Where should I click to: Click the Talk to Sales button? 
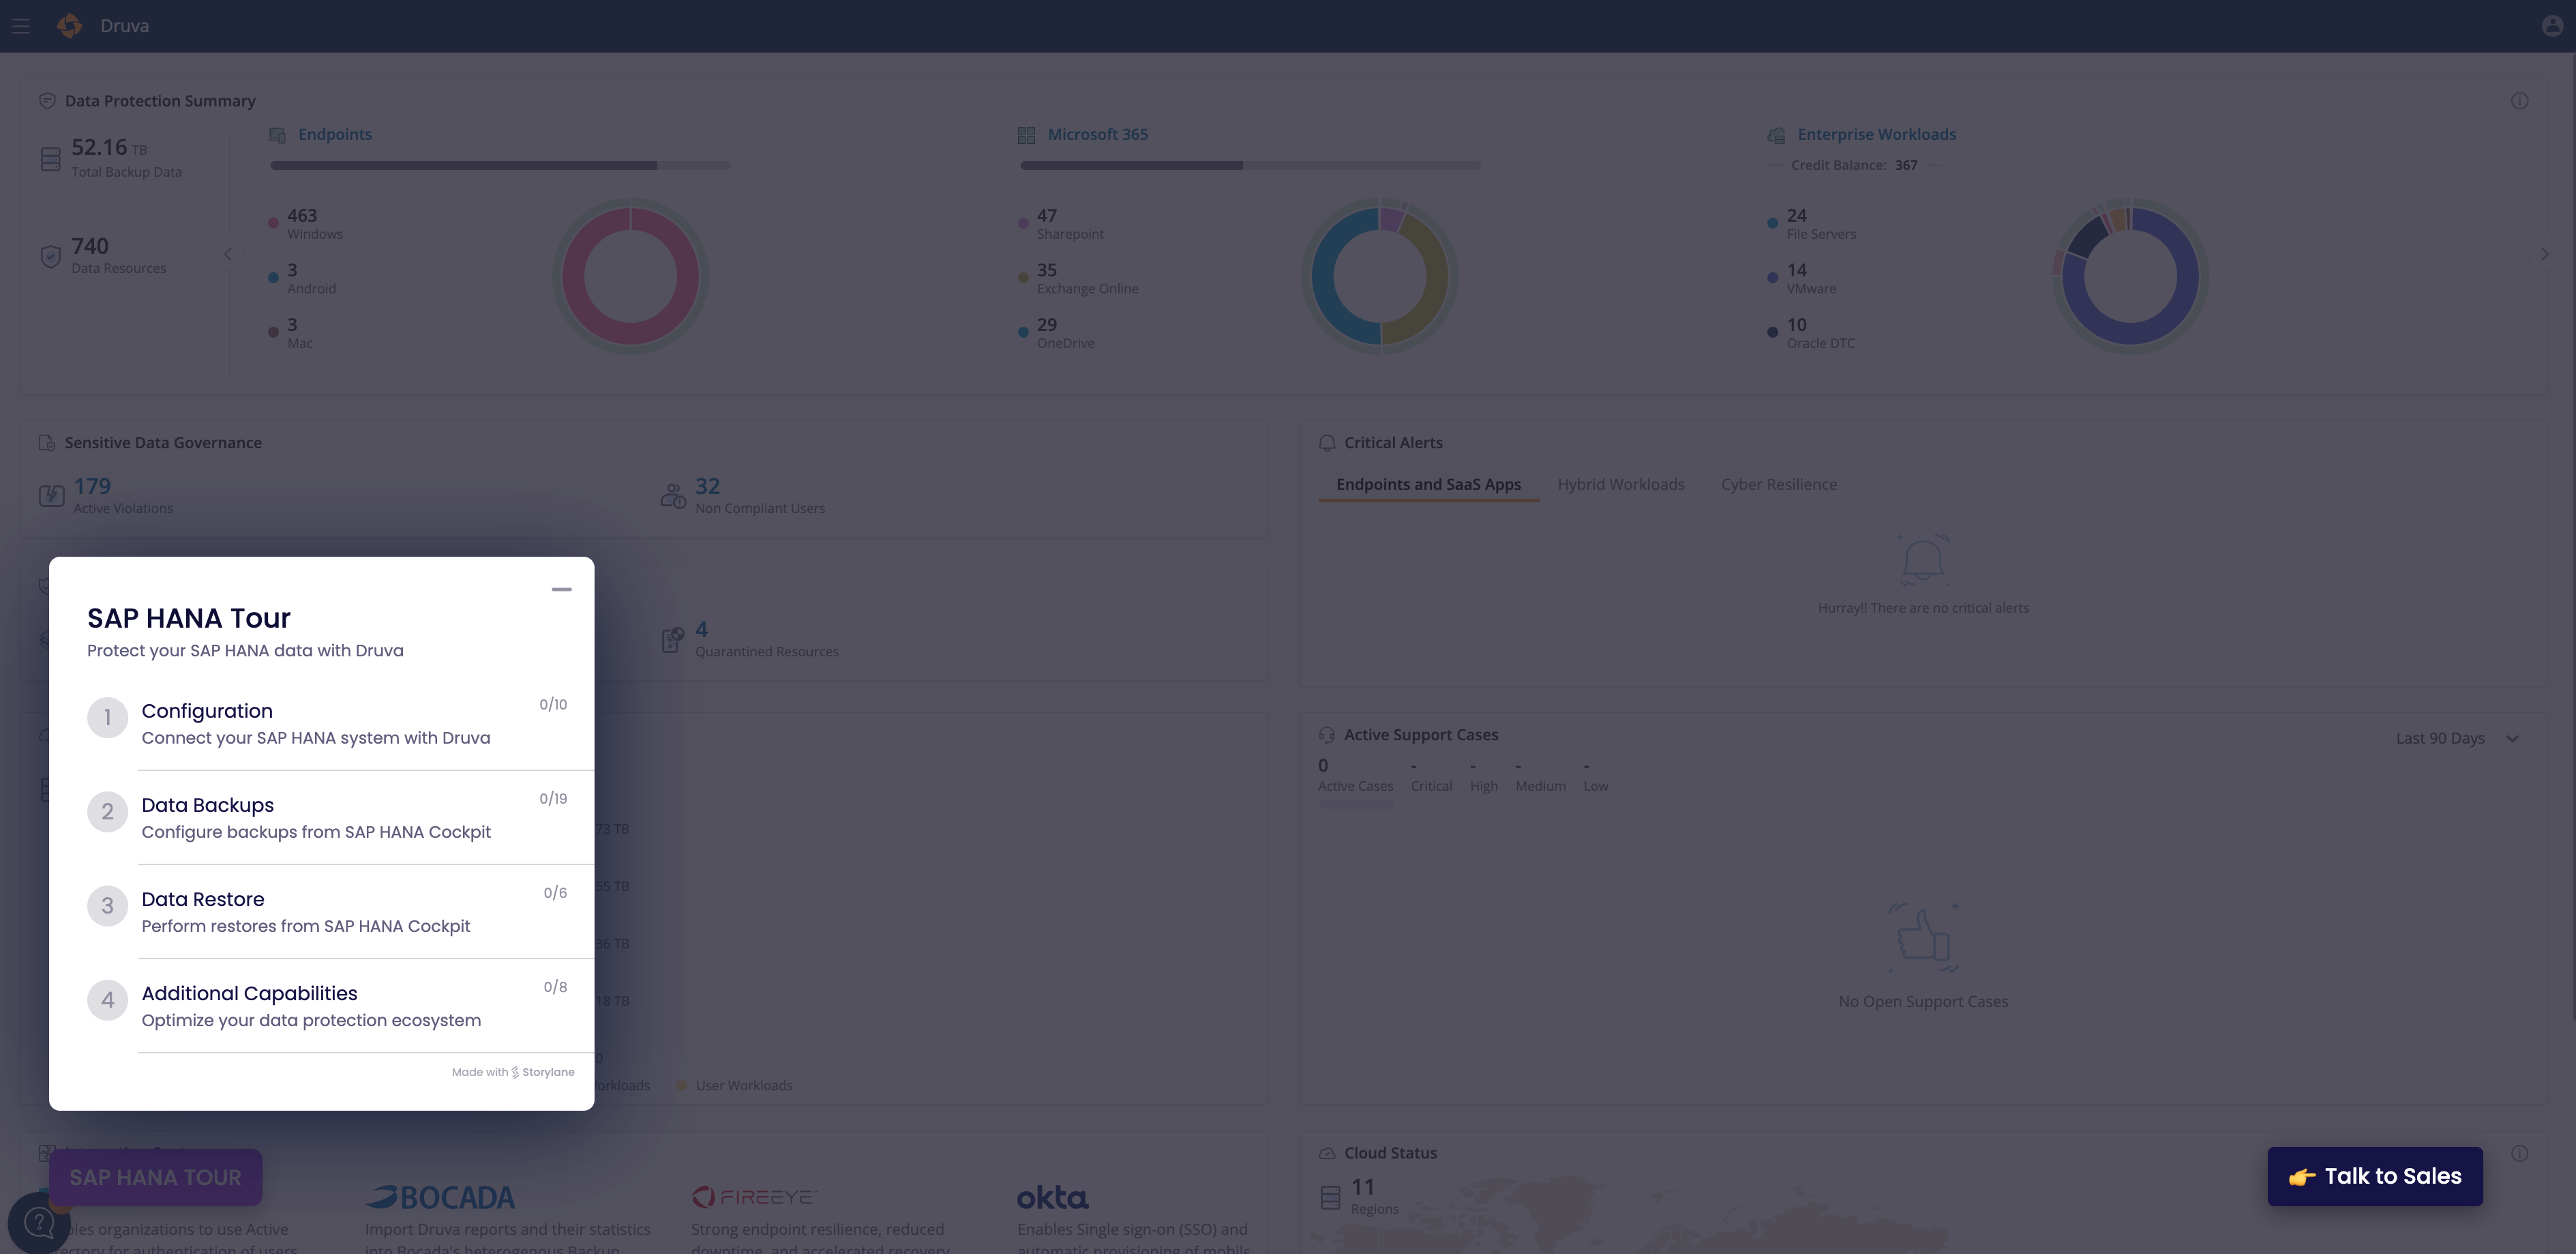click(2374, 1177)
